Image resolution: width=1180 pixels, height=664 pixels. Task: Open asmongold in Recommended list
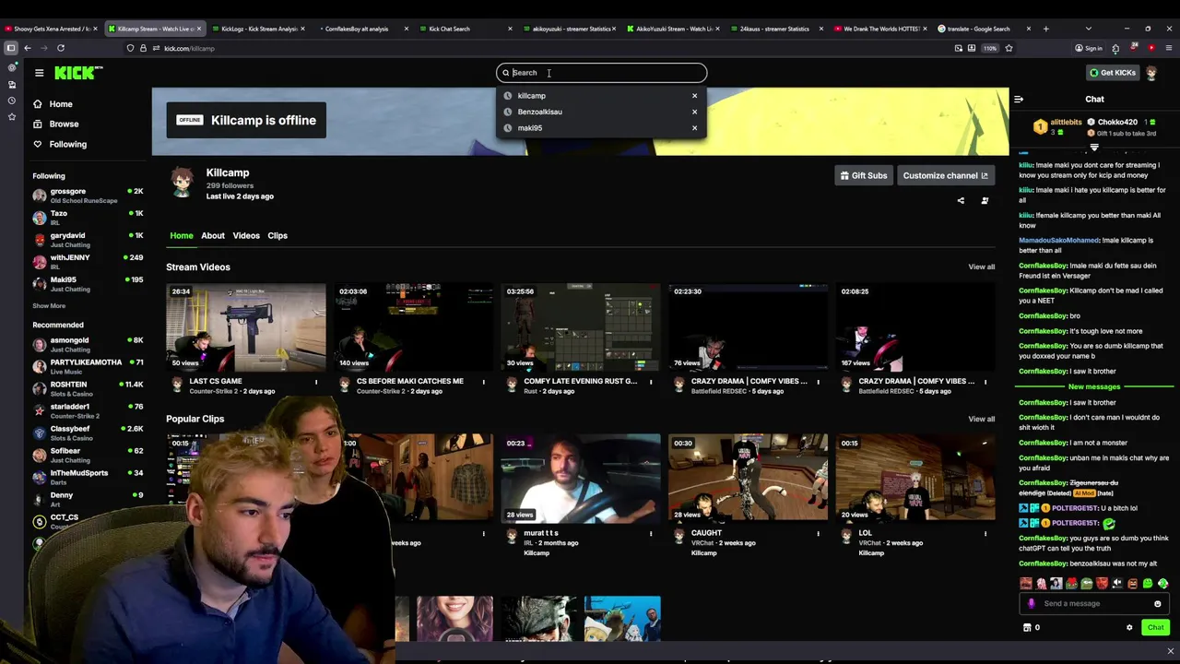(x=88, y=345)
